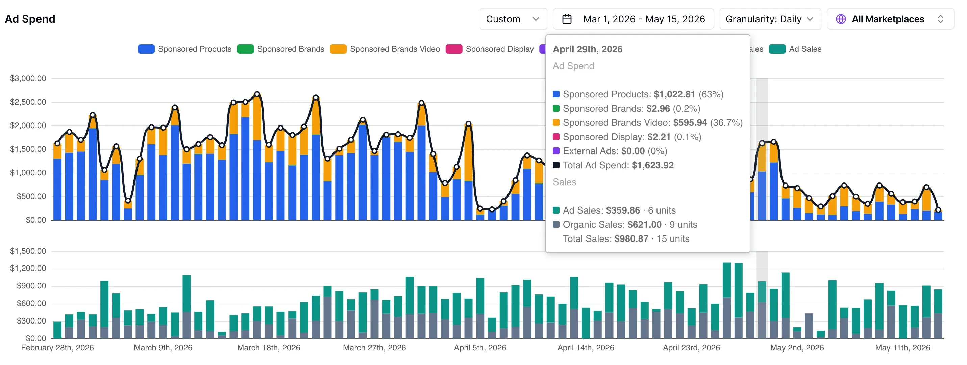Click the Total Sales $980.87 tooltip row
This screenshot has height=365, width=967.
click(626, 239)
